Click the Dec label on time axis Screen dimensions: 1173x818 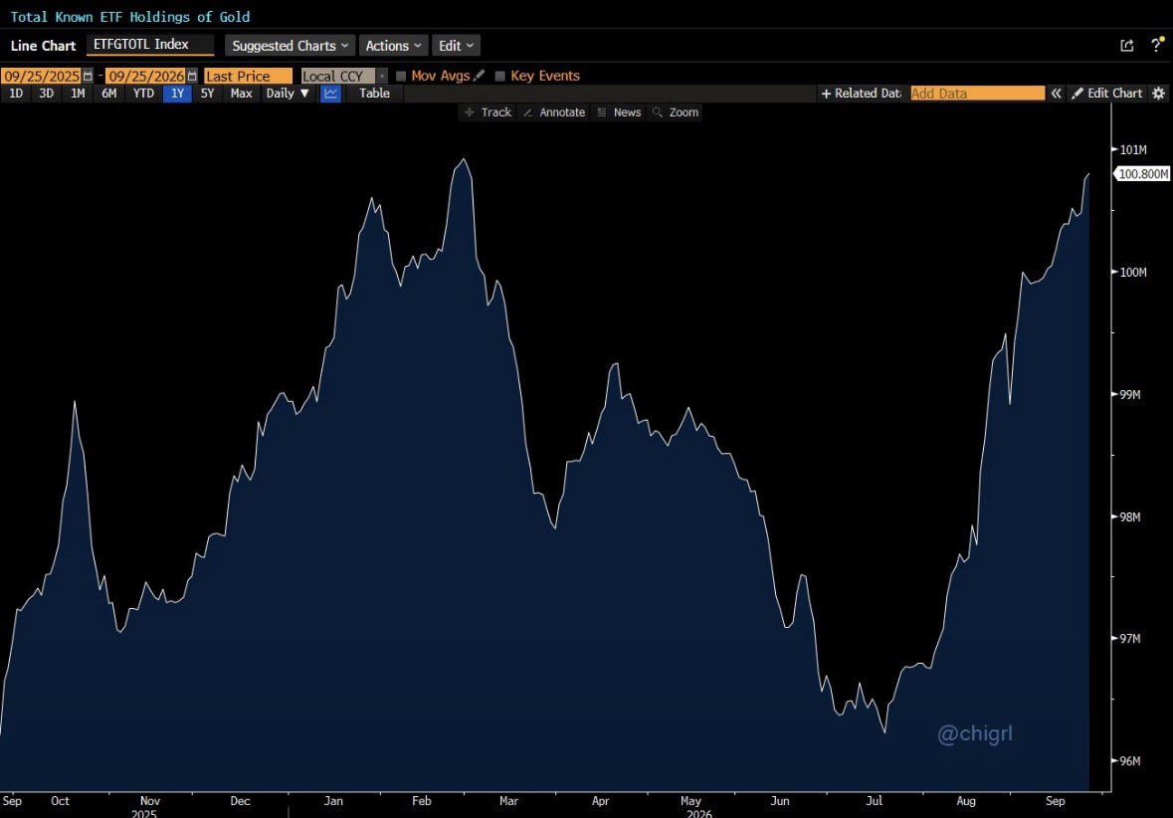(x=240, y=801)
